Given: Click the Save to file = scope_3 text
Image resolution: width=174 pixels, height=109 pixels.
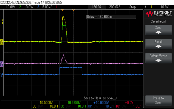Looking at the screenshot, I should point(100,98).
